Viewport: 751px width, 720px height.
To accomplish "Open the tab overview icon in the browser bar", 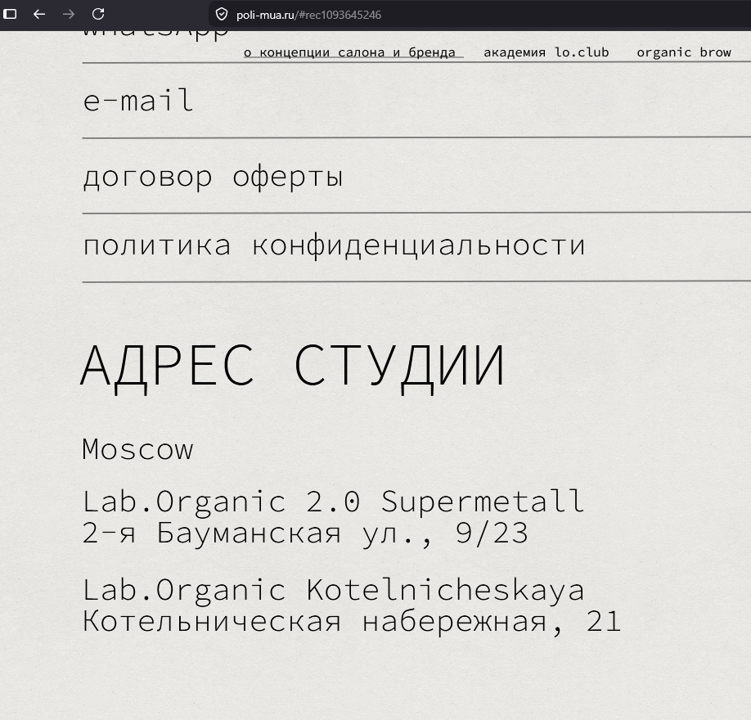I will click(x=10, y=15).
